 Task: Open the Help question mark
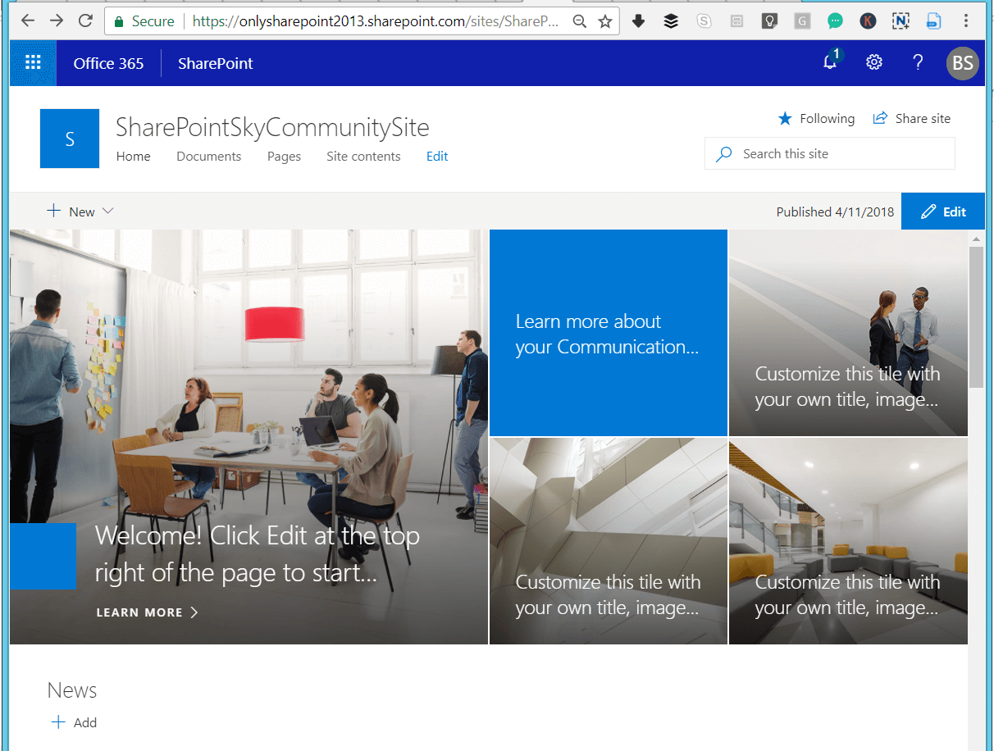click(x=918, y=62)
